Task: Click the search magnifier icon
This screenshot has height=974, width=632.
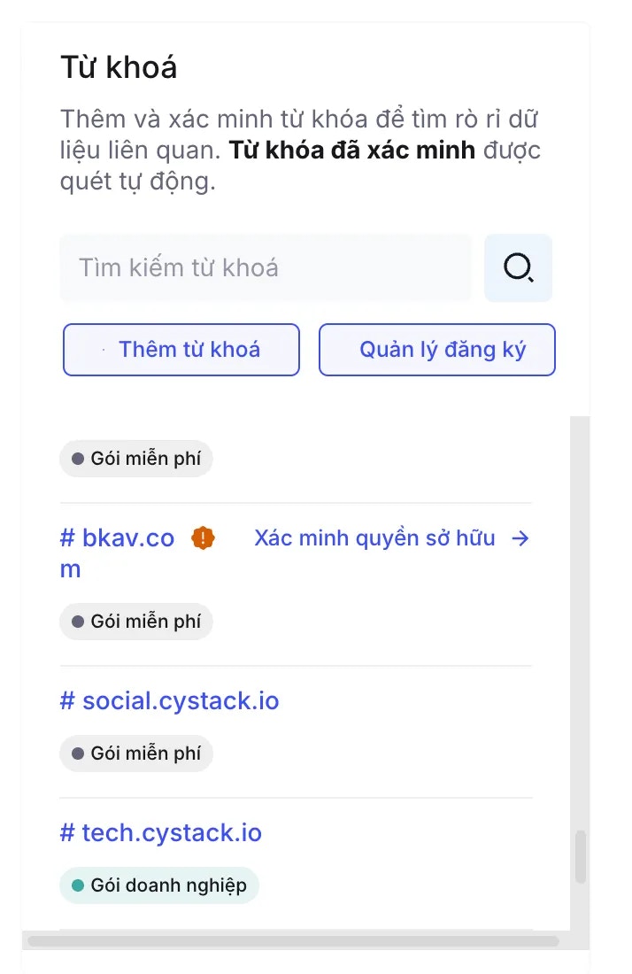Action: click(518, 267)
